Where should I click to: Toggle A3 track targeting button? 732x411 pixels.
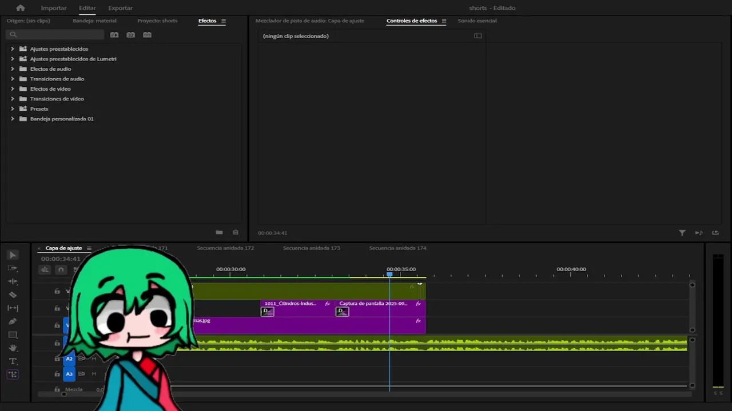69,374
